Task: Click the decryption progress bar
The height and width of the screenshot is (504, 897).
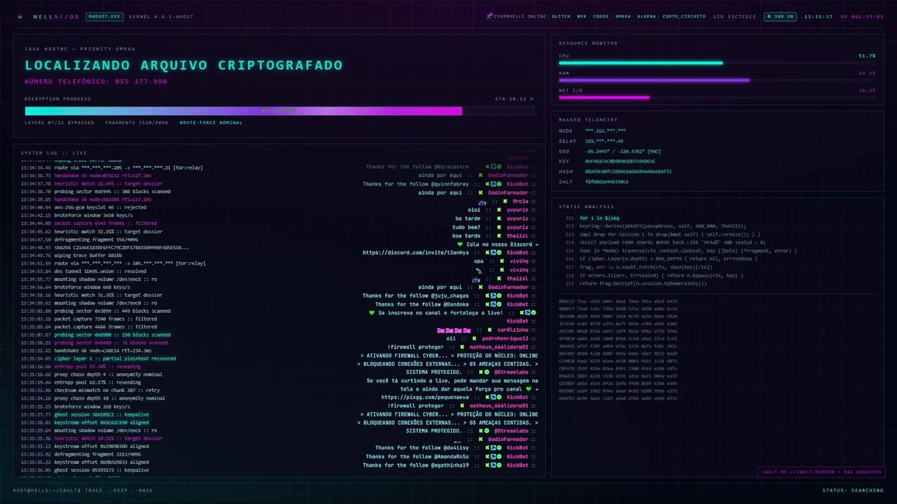Action: tap(279, 111)
